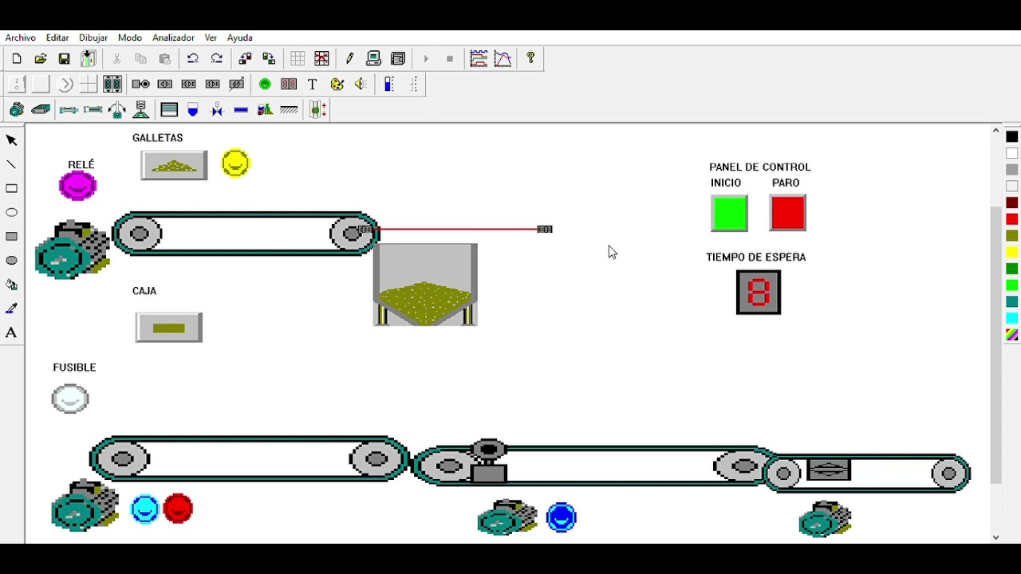Open the timing diagram icon
This screenshot has width=1021, height=574.
coord(479,59)
